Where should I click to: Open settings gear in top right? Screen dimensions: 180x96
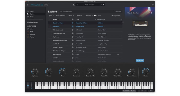coord(153,5)
